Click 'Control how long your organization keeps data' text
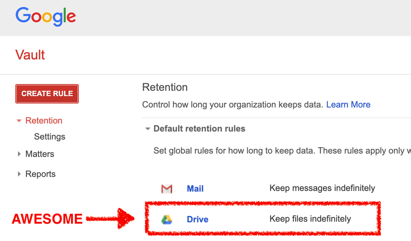This screenshot has height=241, width=411. tap(233, 104)
